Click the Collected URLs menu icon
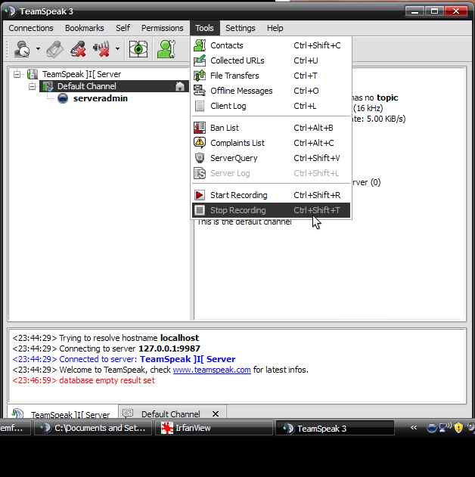Viewport: 475px width, 477px height. click(200, 60)
